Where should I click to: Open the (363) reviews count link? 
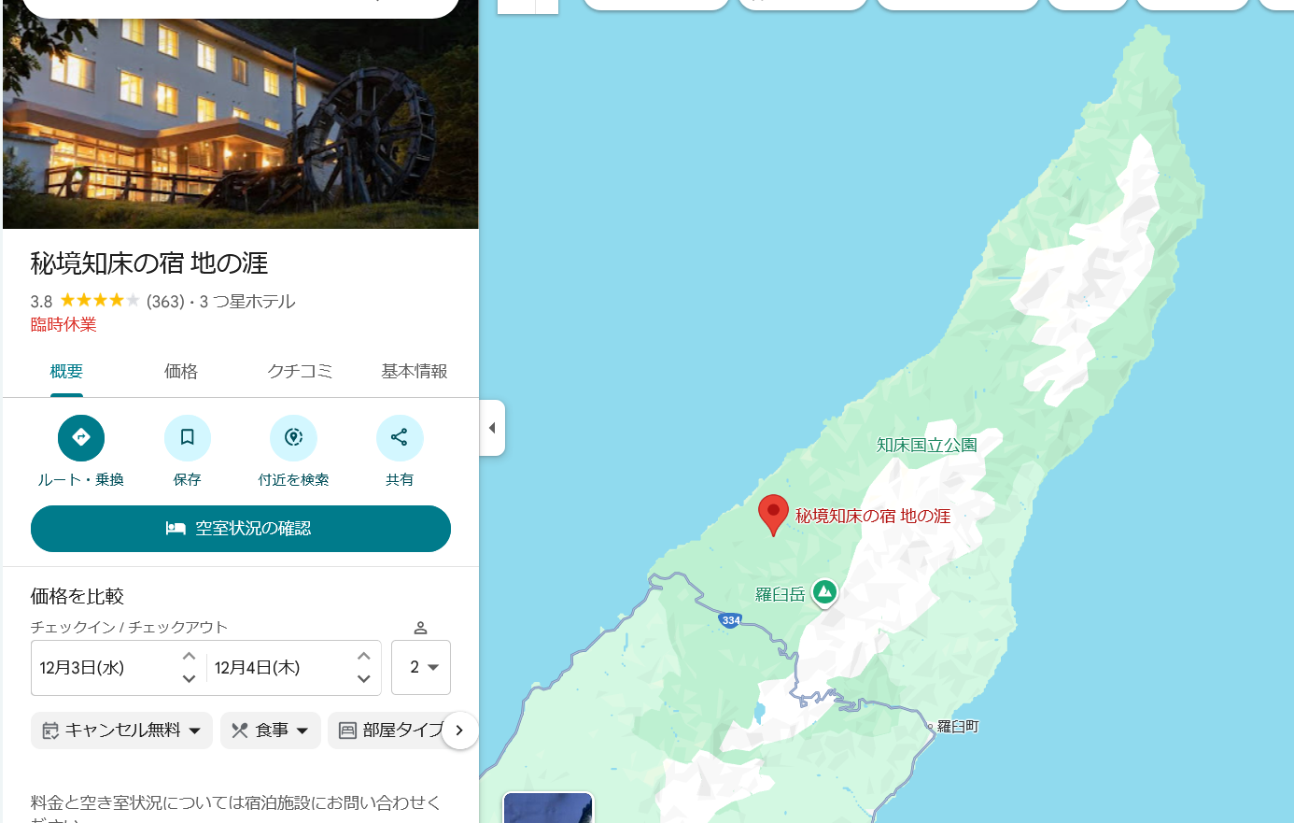click(165, 302)
